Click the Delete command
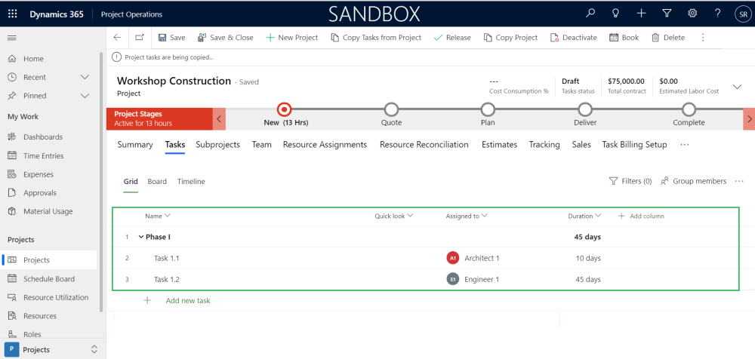 pos(668,38)
